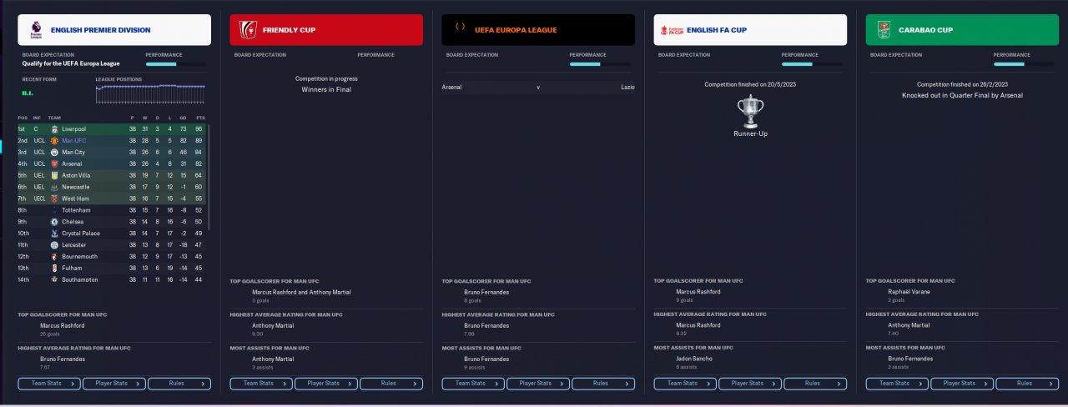Click the Man City club badge
This screenshot has height=407, width=1068.
point(54,153)
